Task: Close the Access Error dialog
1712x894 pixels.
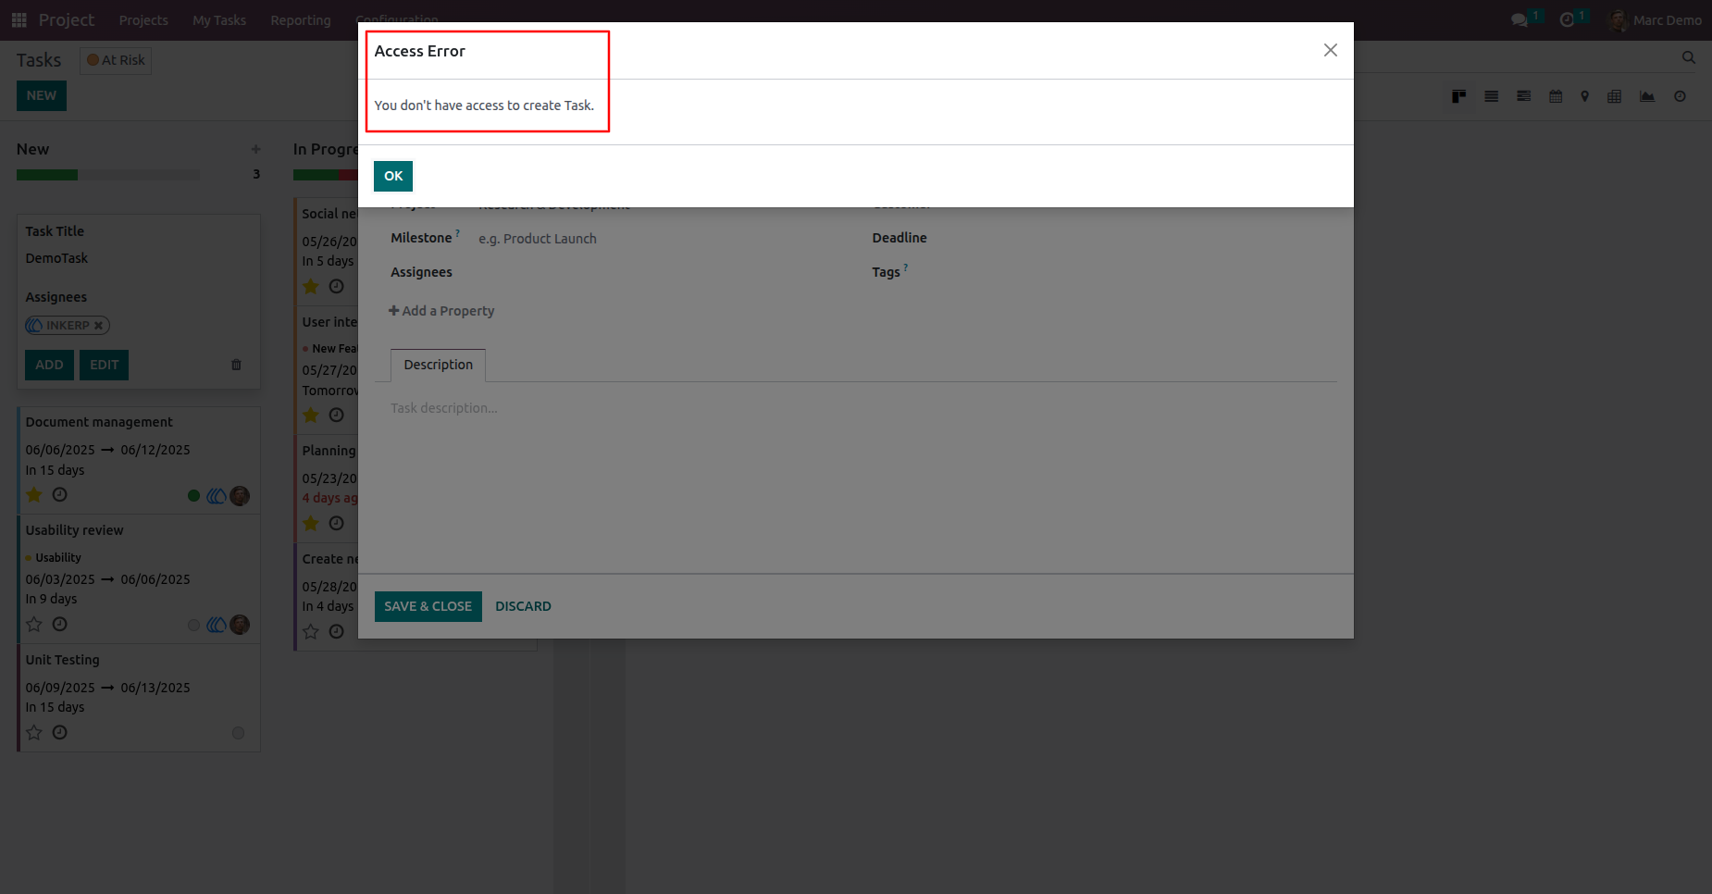Action: 1330,50
